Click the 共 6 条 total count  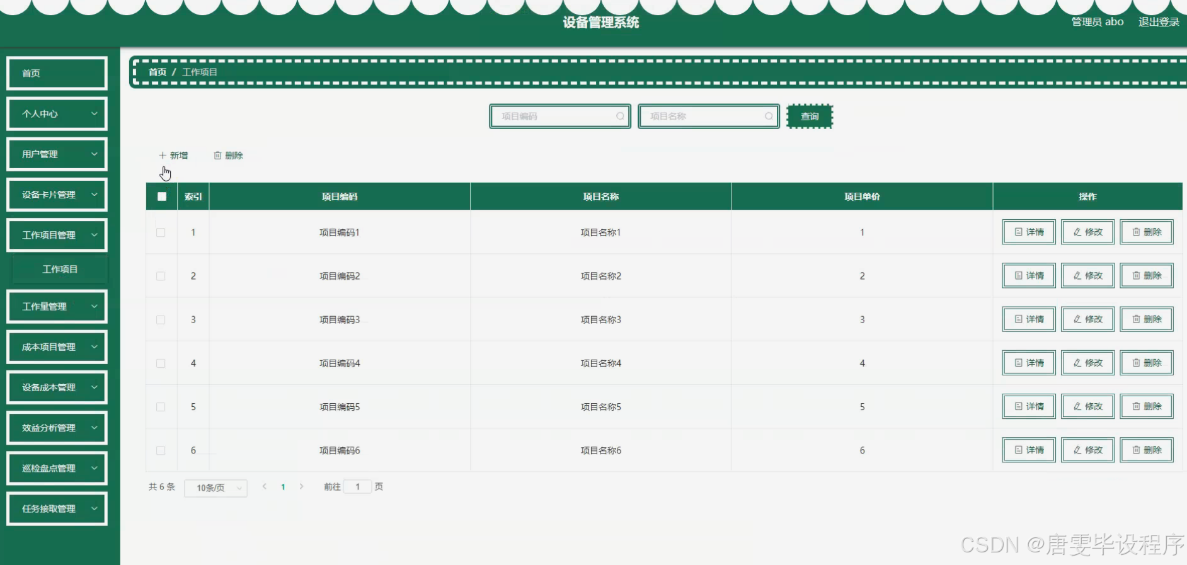pos(162,487)
